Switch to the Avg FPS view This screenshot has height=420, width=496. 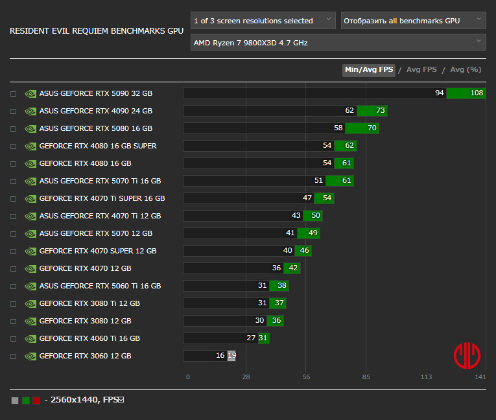tap(421, 70)
